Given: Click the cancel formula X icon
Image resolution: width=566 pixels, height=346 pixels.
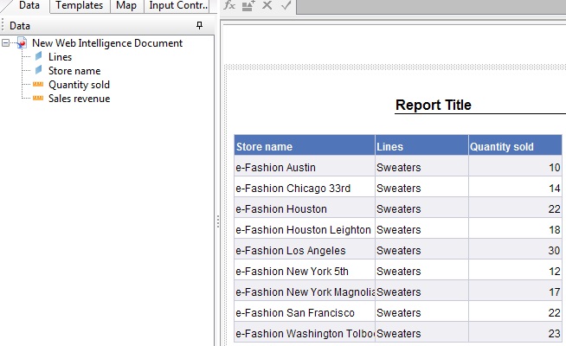Looking at the screenshot, I should 267,5.
